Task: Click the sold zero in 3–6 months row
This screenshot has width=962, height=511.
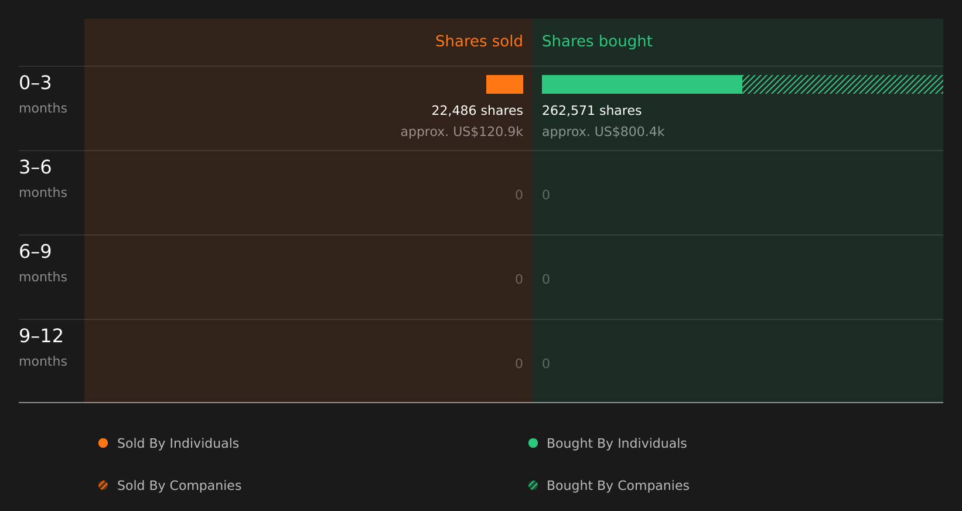Action: click(x=519, y=195)
